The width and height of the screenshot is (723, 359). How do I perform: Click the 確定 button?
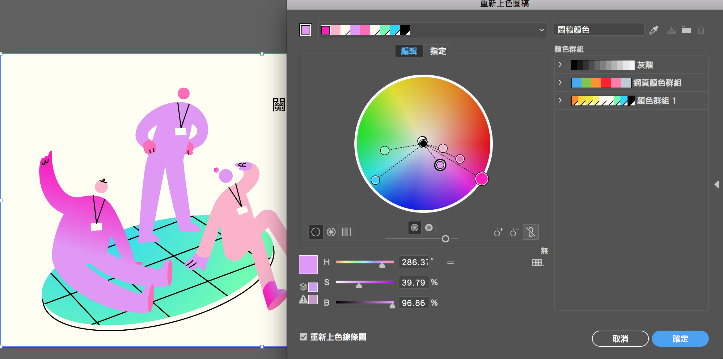click(680, 339)
